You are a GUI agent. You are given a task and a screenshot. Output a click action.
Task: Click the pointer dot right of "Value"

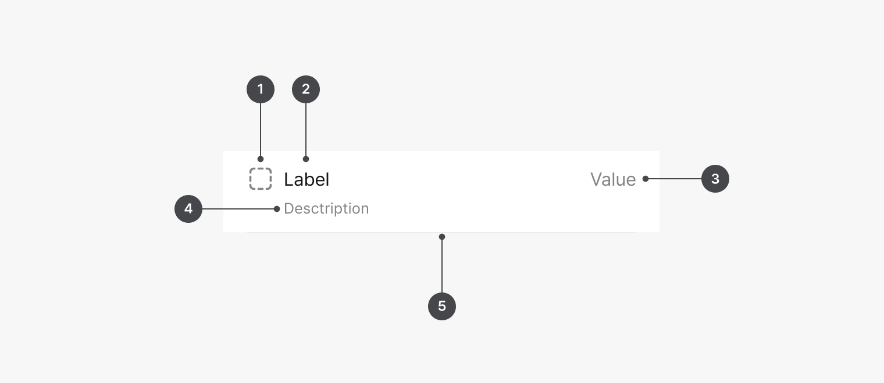click(646, 179)
